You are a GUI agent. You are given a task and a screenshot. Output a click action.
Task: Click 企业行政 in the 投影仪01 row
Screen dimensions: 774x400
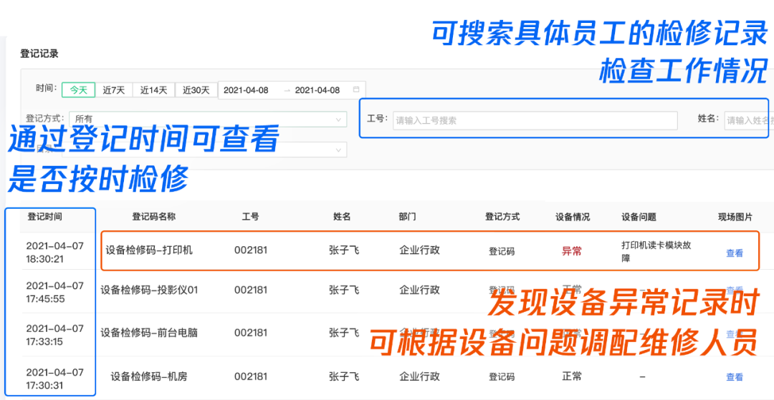419,290
